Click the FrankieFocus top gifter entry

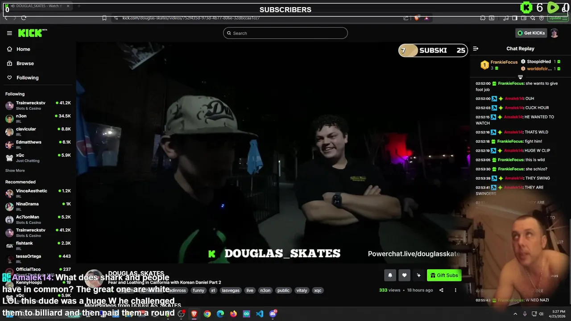click(x=499, y=65)
